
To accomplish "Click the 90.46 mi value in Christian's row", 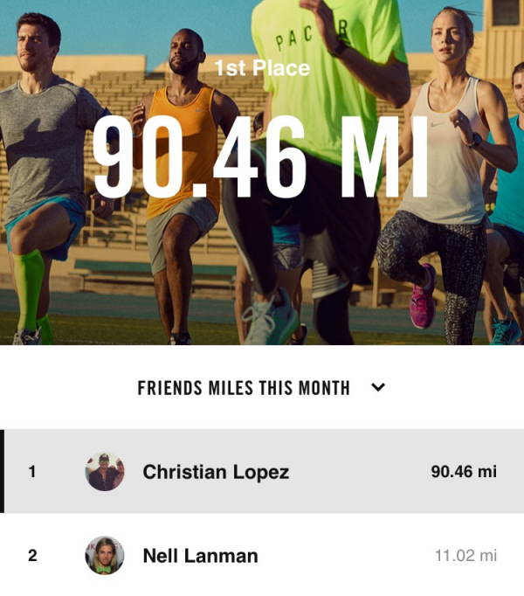I will click(463, 472).
